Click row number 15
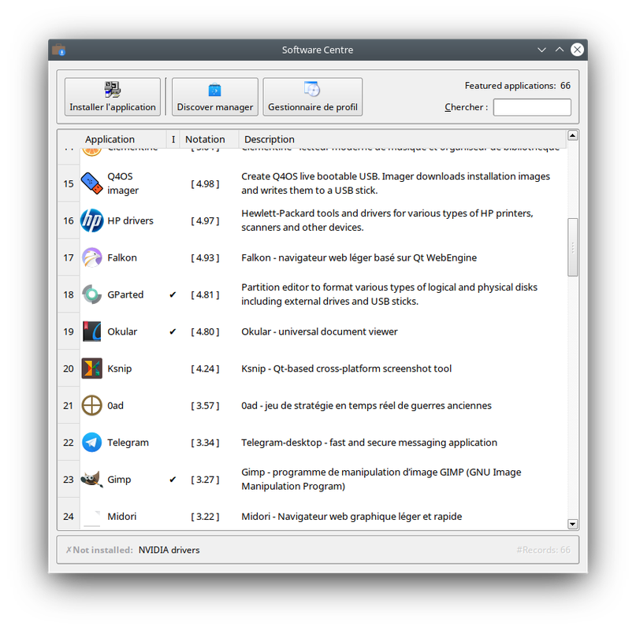 (69, 183)
